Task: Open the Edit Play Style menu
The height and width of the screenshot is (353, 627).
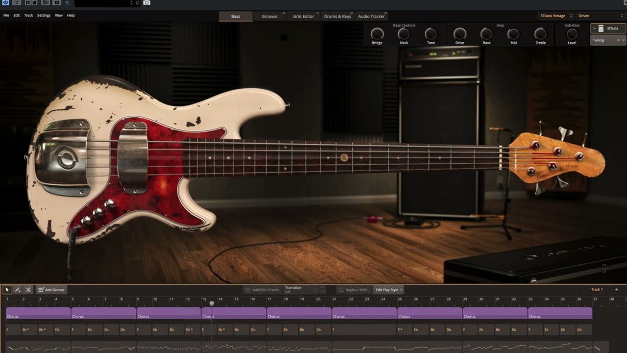Action: coord(388,290)
